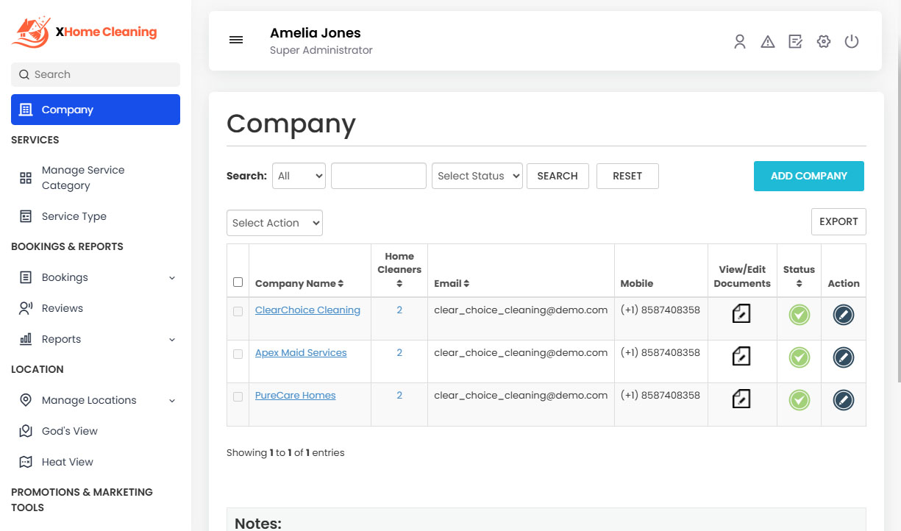Open the settings gear in the header
The image size is (901, 531).
tap(823, 42)
